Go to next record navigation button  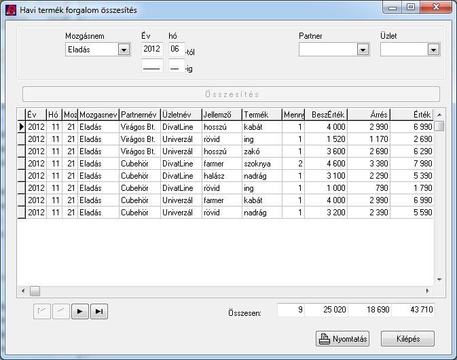(x=80, y=311)
